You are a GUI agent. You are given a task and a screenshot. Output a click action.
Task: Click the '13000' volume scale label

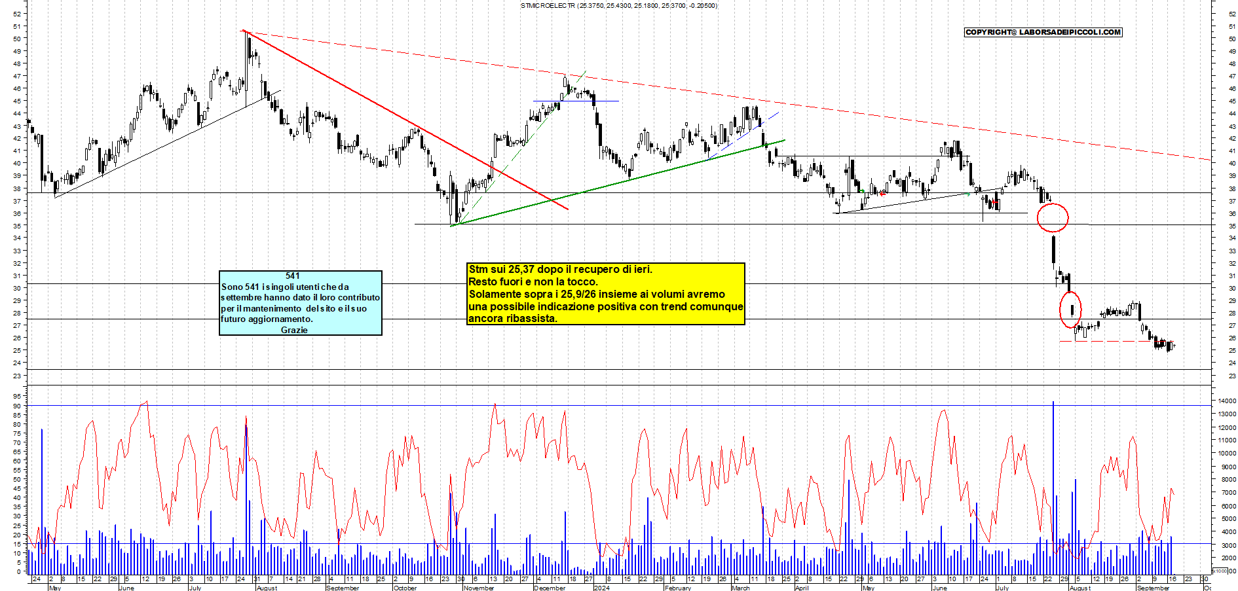pos(1226,414)
